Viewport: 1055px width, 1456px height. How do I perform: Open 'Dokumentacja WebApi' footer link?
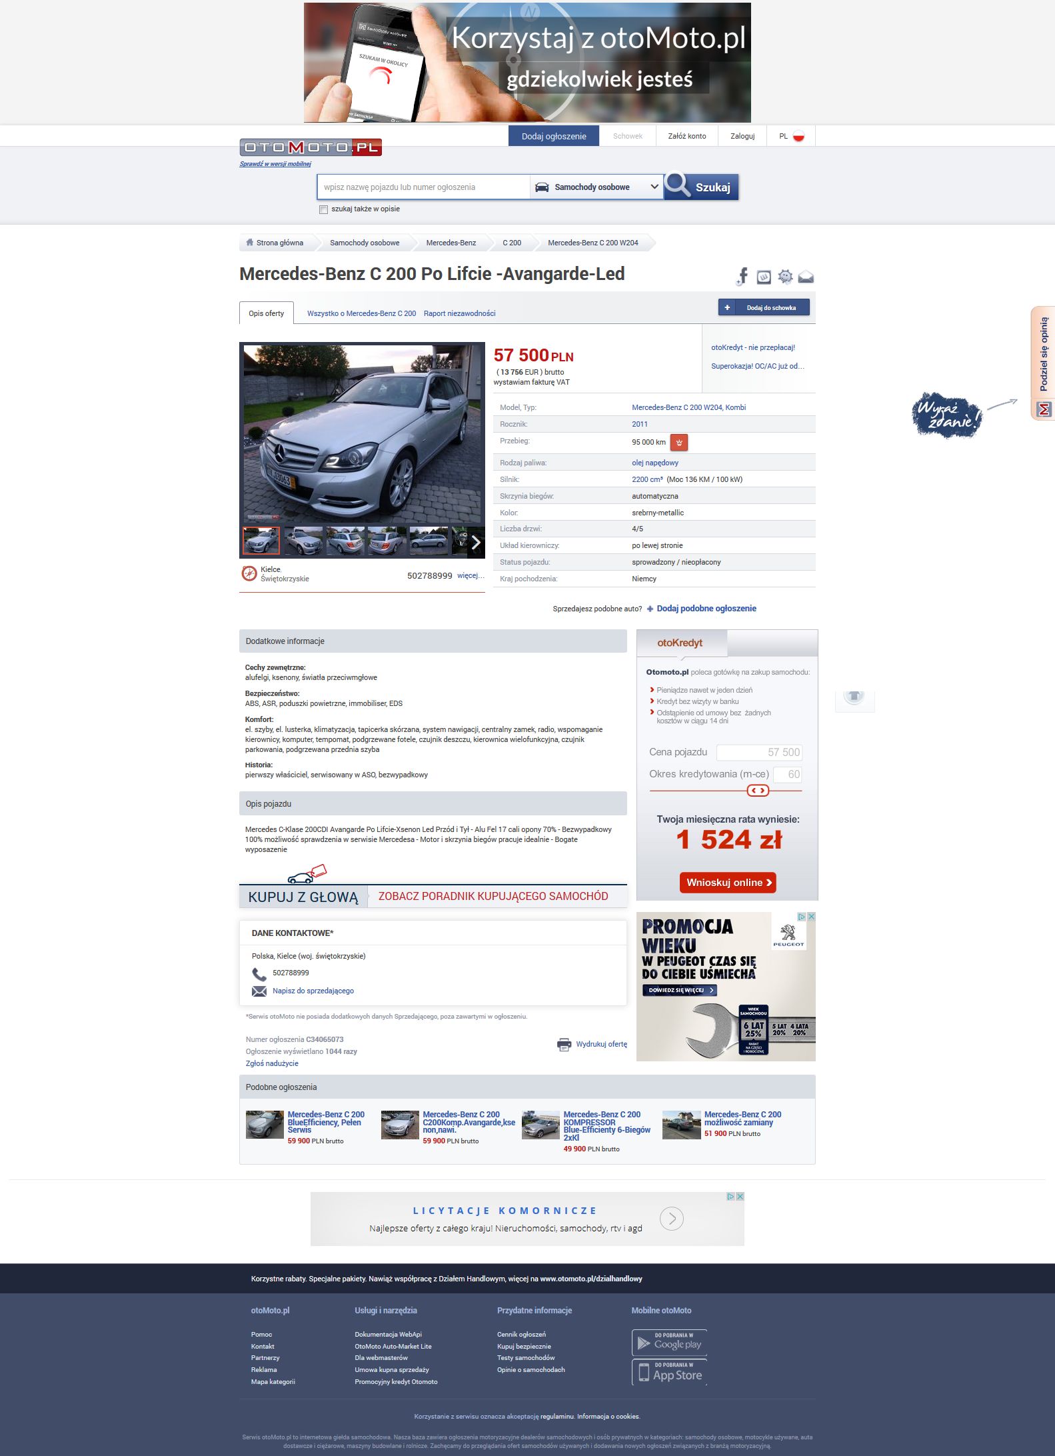click(x=388, y=1335)
